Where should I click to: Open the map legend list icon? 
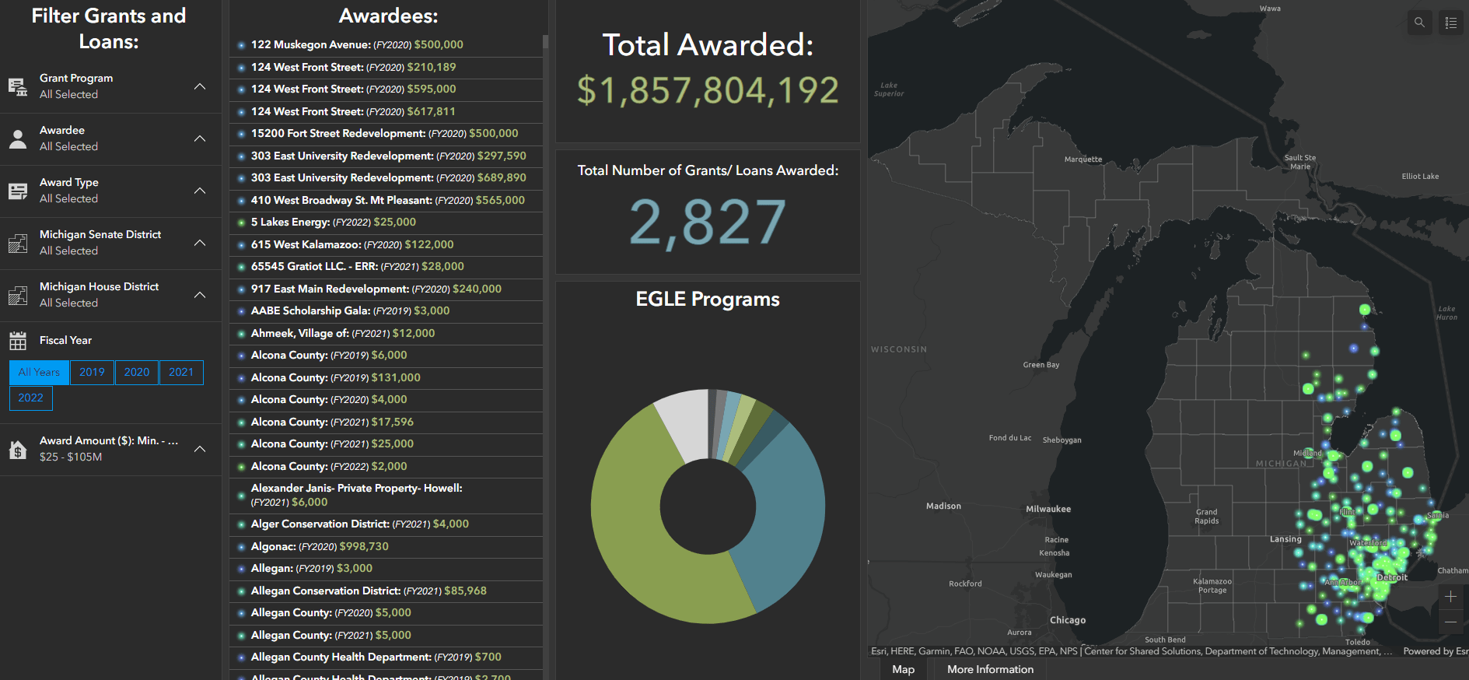[1450, 23]
